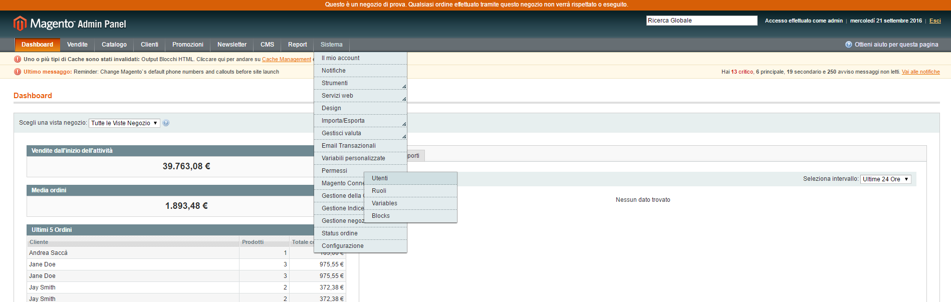Screen dimensions: 951x302
Task: Expand the Servizi web submenu
Action: (x=360, y=96)
